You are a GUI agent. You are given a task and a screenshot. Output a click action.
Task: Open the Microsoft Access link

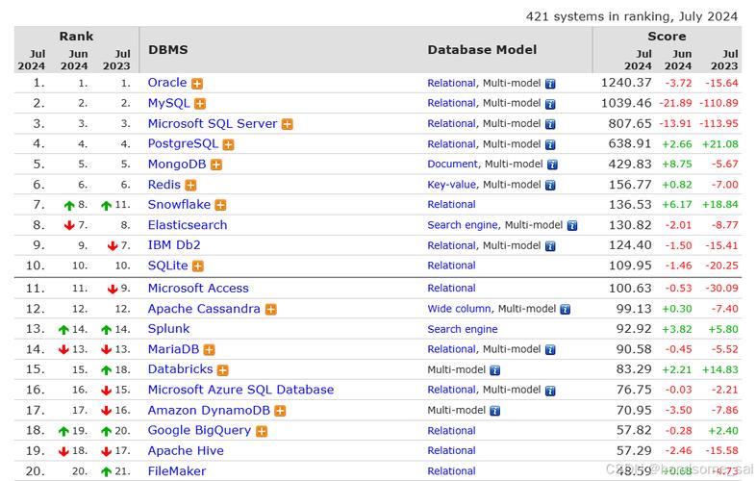[x=198, y=288]
